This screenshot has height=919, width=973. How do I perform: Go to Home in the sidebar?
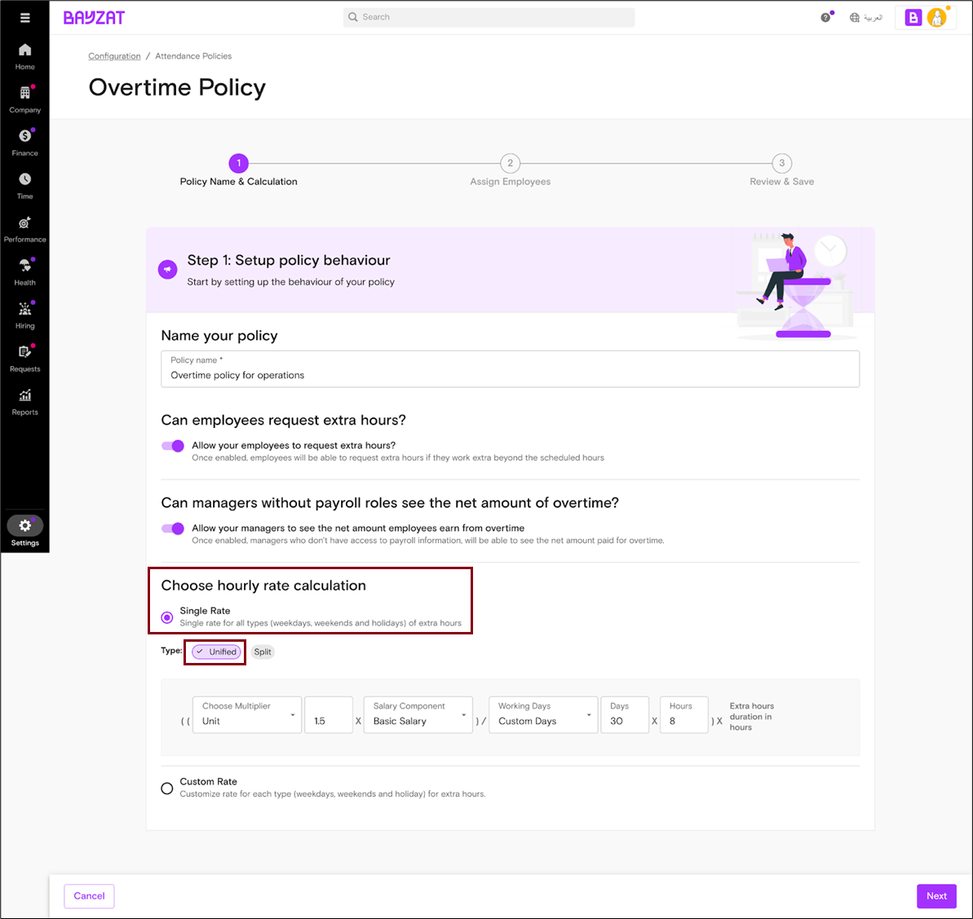pos(24,56)
